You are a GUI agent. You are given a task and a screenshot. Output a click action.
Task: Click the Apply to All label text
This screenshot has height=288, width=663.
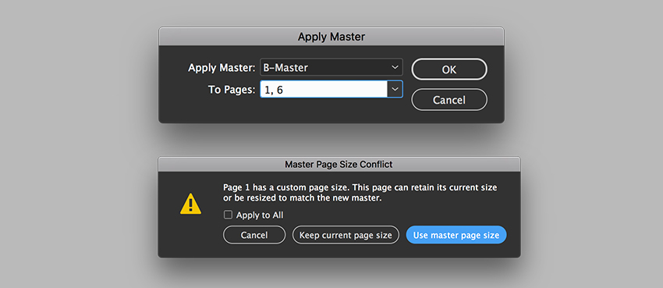tap(260, 215)
